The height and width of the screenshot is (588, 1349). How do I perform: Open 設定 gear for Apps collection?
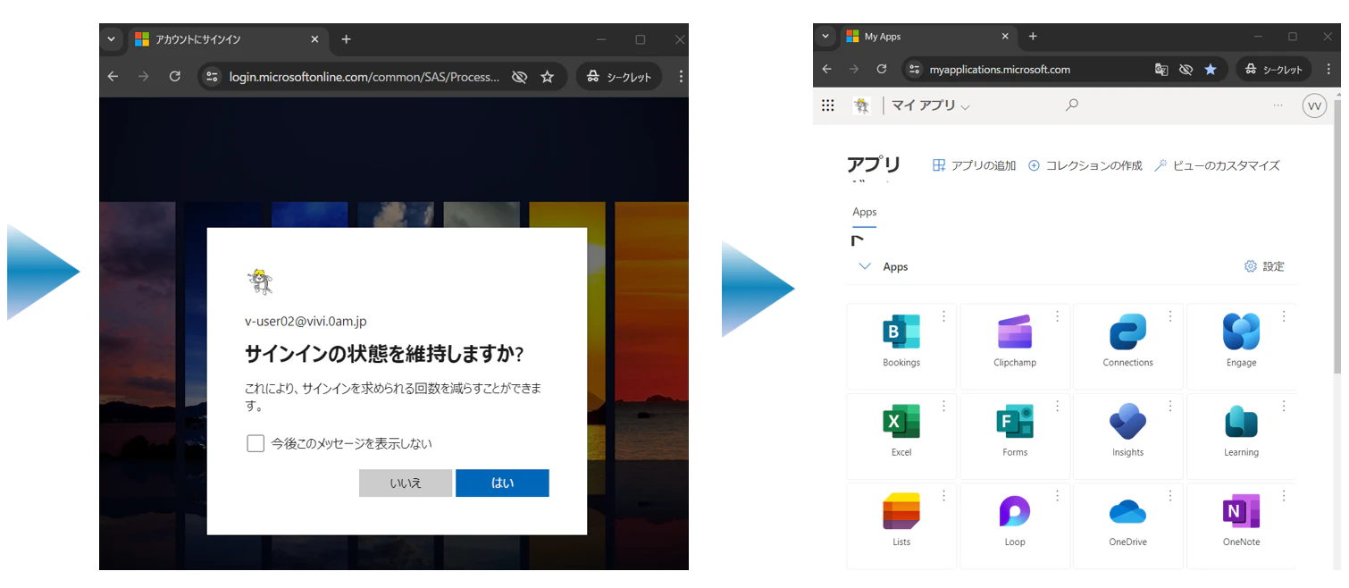tap(1264, 266)
